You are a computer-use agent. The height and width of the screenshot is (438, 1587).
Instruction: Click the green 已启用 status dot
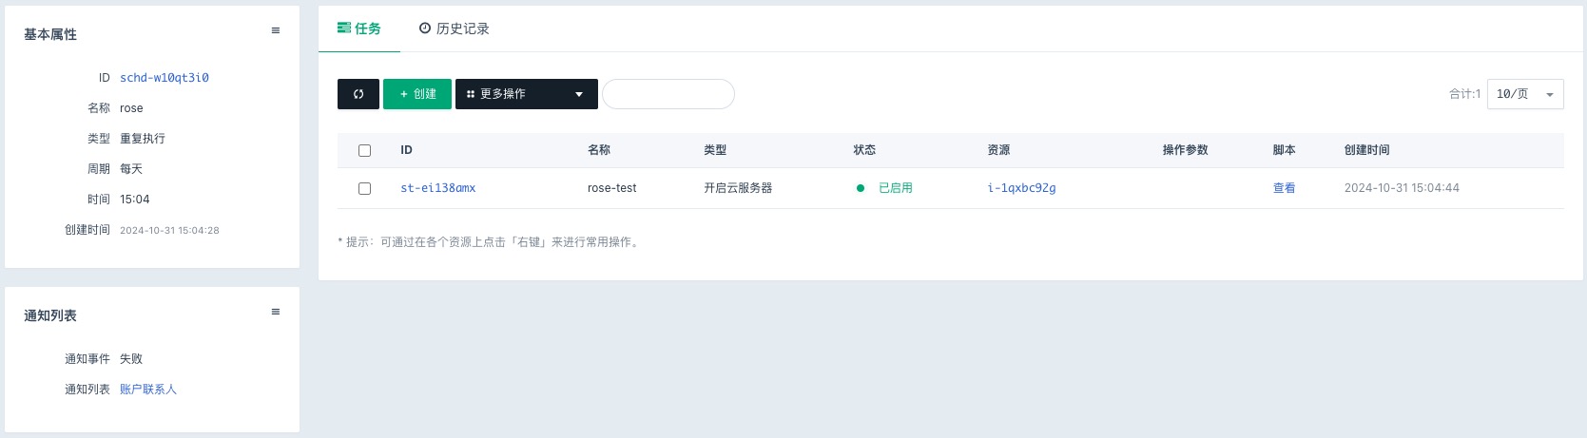(861, 188)
